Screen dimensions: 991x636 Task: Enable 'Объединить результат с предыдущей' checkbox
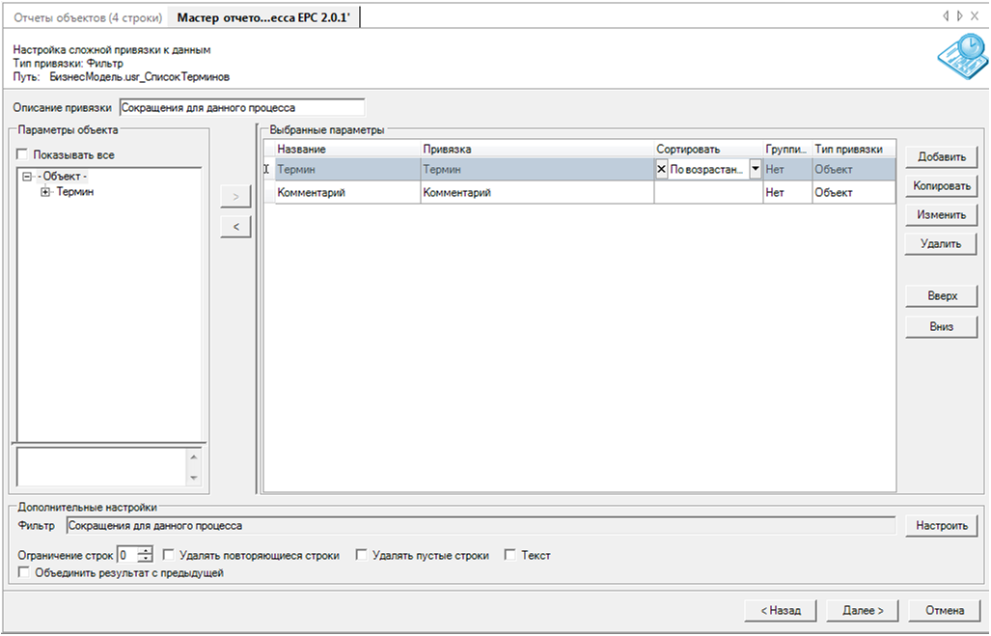point(24,573)
